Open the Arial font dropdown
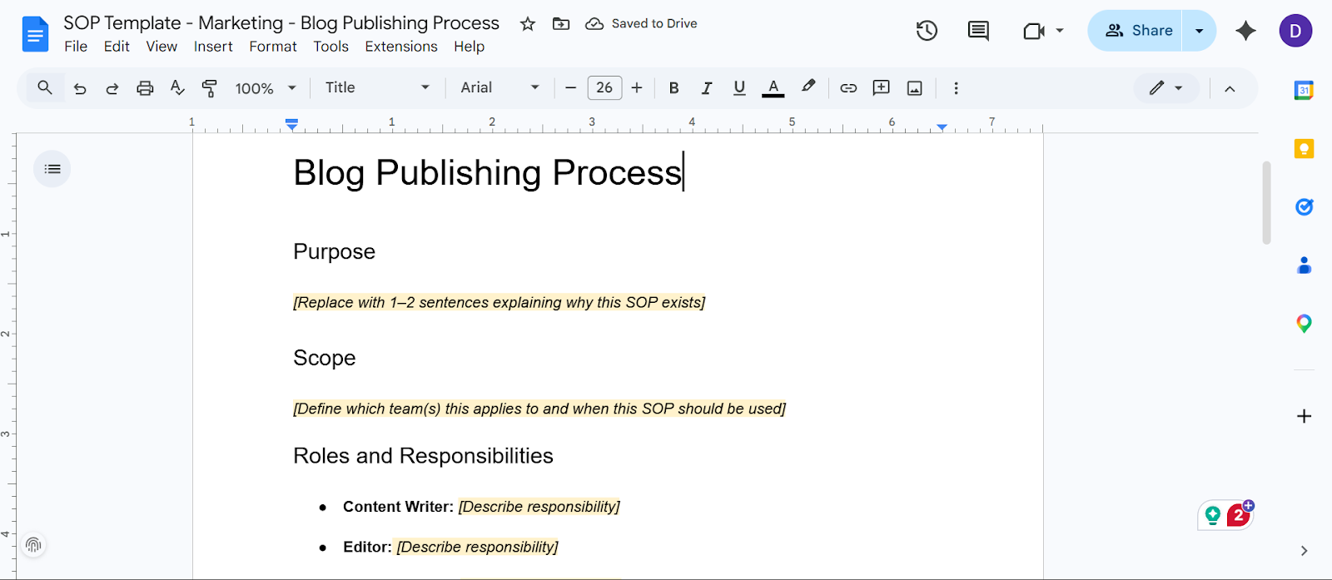The height and width of the screenshot is (580, 1332). (x=499, y=87)
